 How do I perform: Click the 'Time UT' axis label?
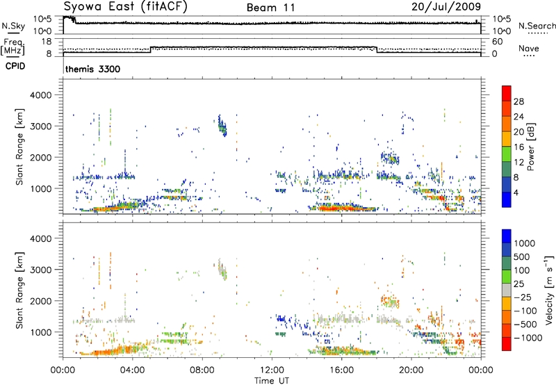tap(272, 381)
